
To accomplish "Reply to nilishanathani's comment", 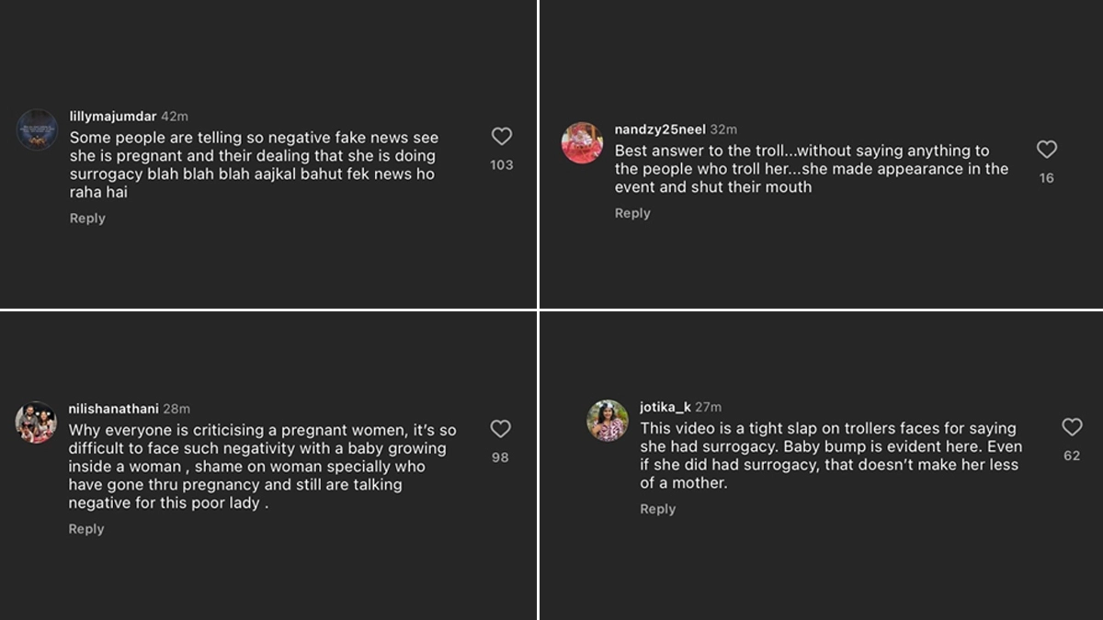I will pos(86,529).
